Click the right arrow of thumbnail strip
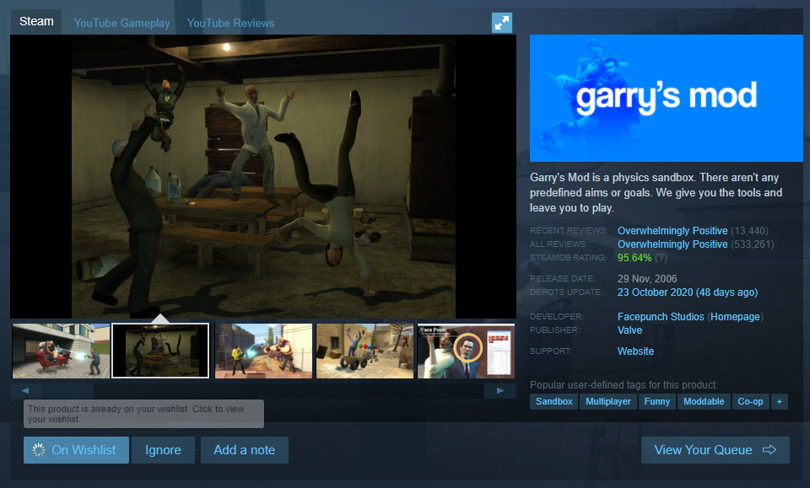 [x=500, y=390]
